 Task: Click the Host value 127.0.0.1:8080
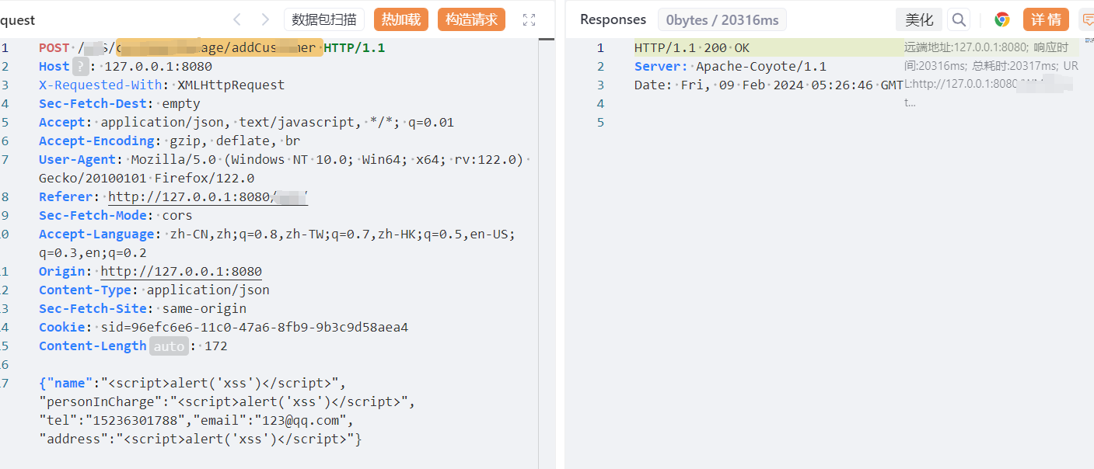coord(158,66)
